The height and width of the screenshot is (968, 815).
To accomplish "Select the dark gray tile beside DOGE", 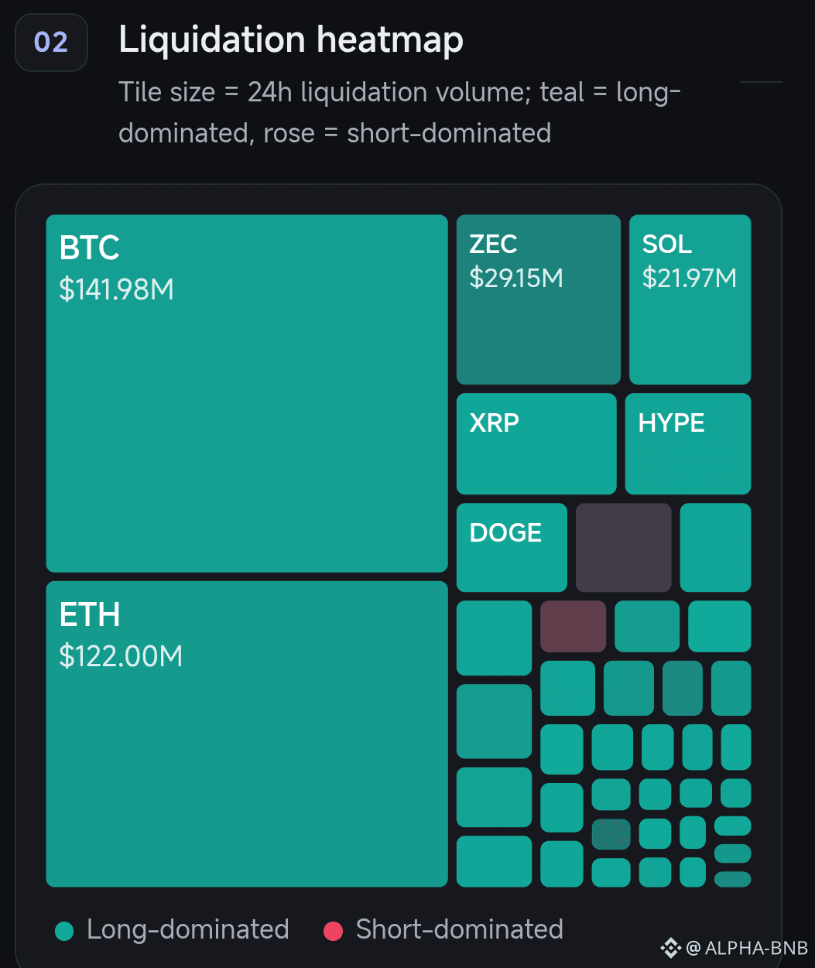I will click(x=624, y=547).
